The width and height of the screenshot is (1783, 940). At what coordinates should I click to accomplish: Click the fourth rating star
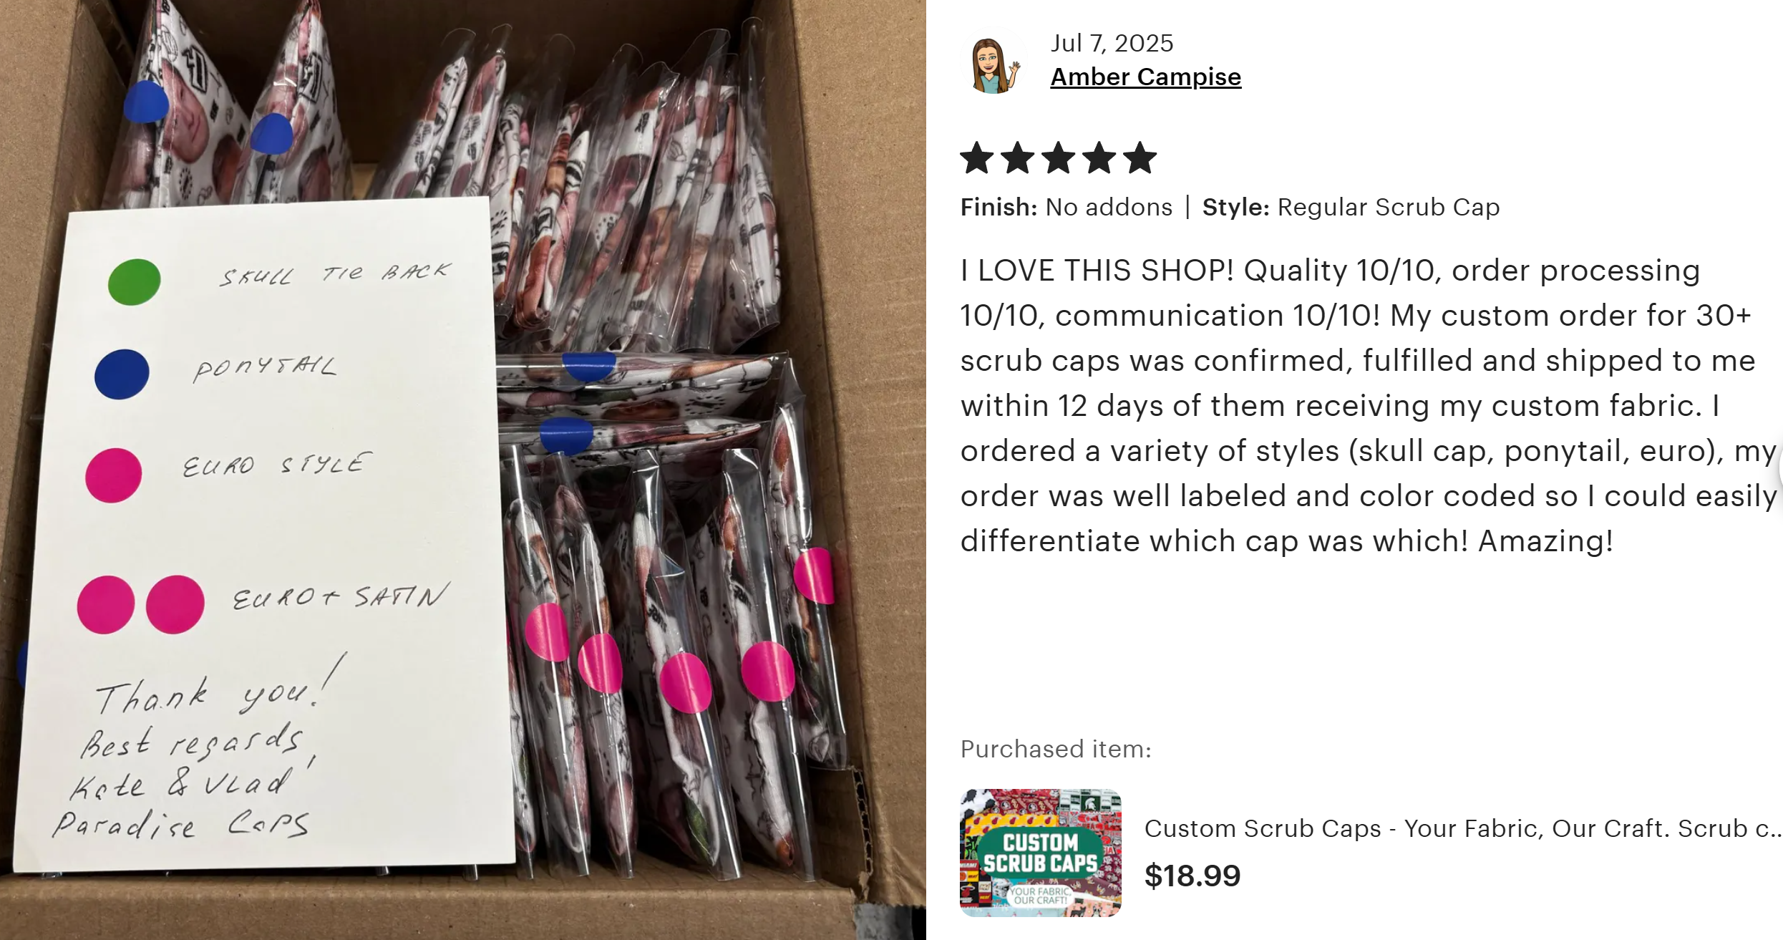click(1099, 158)
